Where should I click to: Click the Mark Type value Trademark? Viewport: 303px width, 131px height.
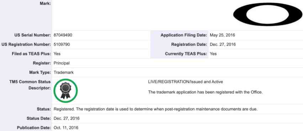tap(64, 73)
